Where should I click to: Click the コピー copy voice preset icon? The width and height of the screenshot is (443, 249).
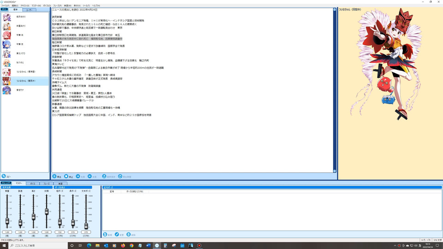coord(4,176)
